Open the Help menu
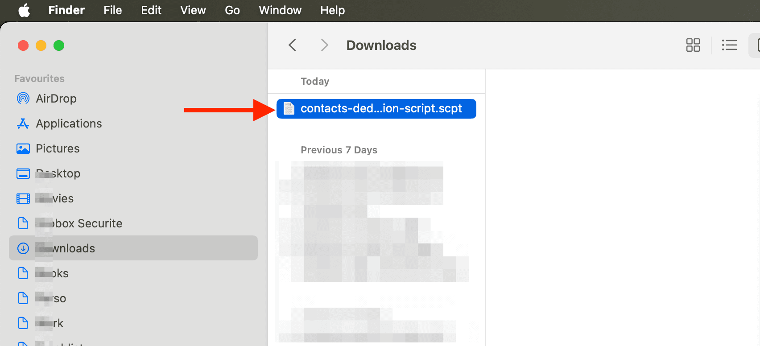760x346 pixels. [332, 10]
